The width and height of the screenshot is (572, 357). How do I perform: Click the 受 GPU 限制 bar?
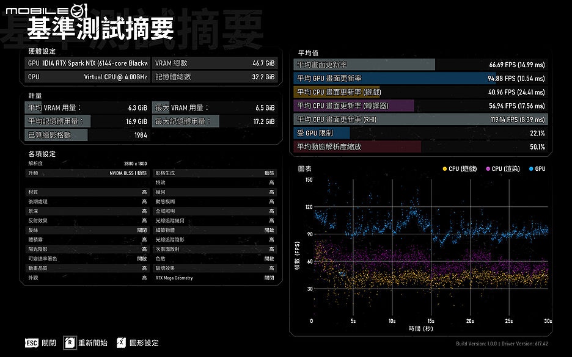(420, 133)
